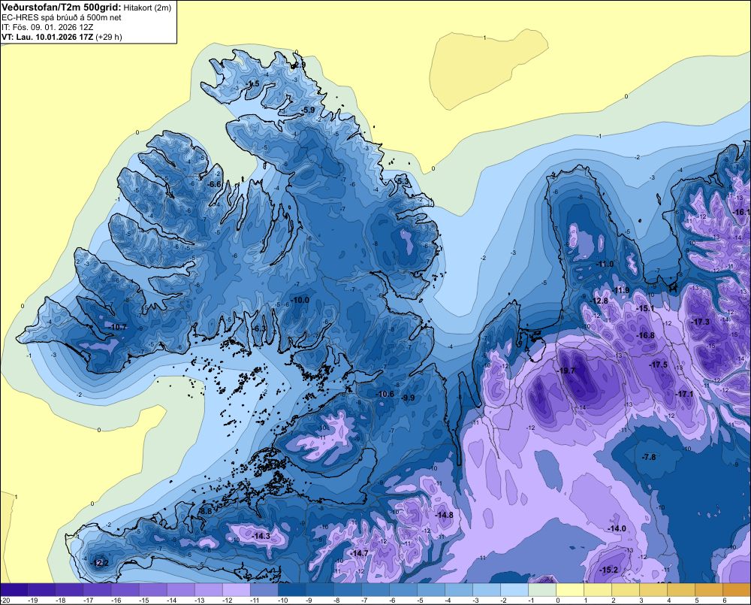Select the -13 legend scale label
Image resolution: width=751 pixels, height=605 pixels.
[199, 600]
